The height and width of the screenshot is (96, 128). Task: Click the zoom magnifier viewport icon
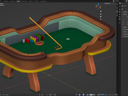pos(101,11)
